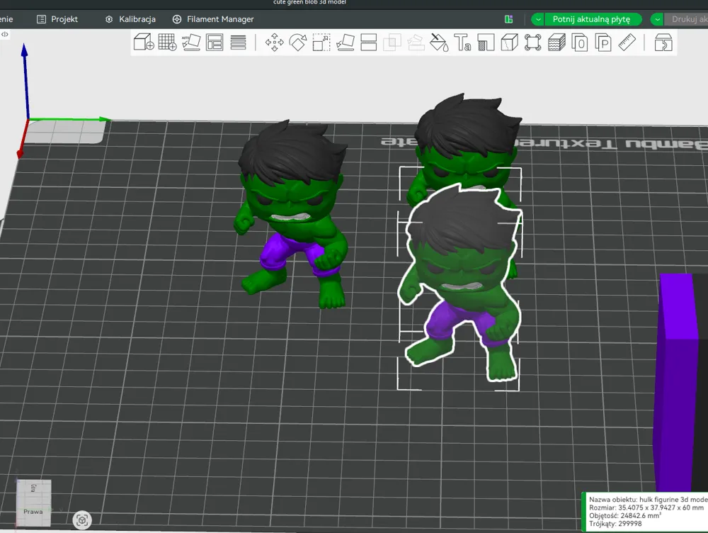The width and height of the screenshot is (708, 533).
Task: Click the Variable layer height icon
Action: 238,43
